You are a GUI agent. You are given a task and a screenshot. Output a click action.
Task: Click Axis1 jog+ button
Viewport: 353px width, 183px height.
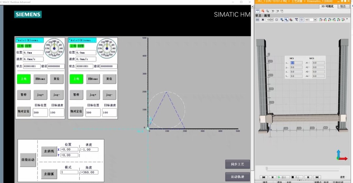pyautogui.click(x=40, y=95)
